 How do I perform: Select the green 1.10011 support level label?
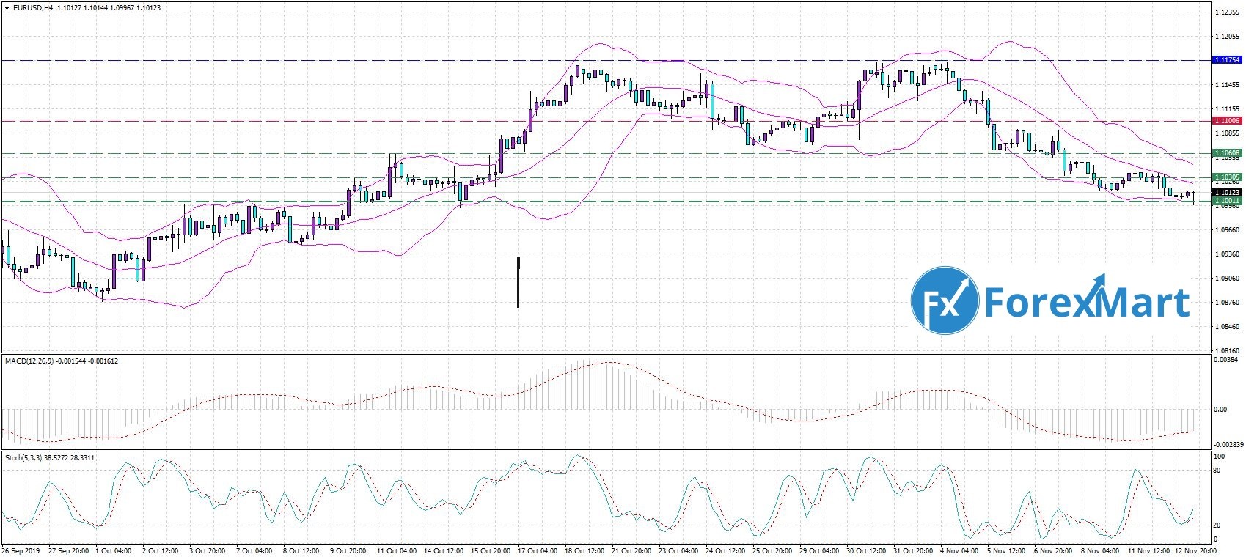[1227, 201]
